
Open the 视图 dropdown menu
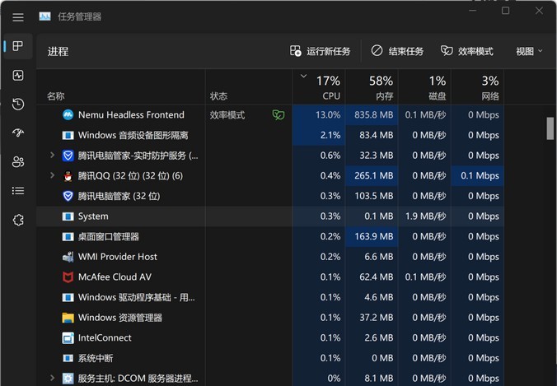529,52
